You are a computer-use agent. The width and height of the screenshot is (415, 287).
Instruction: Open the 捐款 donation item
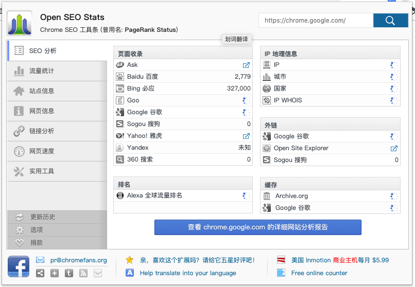(57, 243)
